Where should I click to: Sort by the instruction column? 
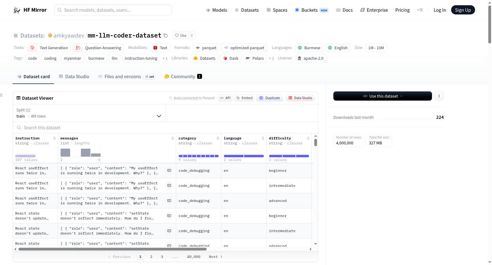pos(54,138)
